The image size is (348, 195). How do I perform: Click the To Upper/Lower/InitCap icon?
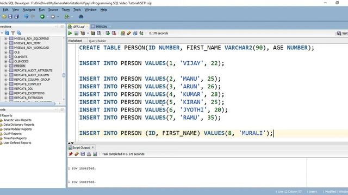pyautogui.click(x=141, y=33)
